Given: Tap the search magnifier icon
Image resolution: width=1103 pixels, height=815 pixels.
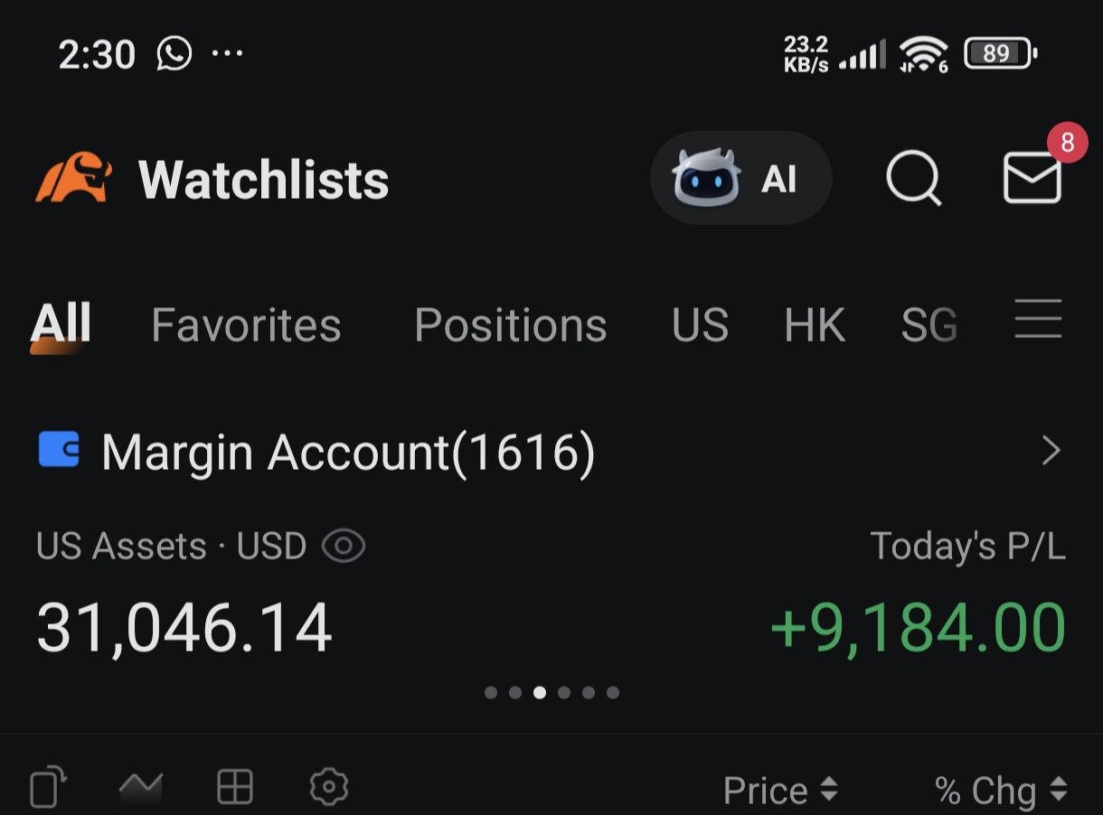Looking at the screenshot, I should (x=913, y=178).
